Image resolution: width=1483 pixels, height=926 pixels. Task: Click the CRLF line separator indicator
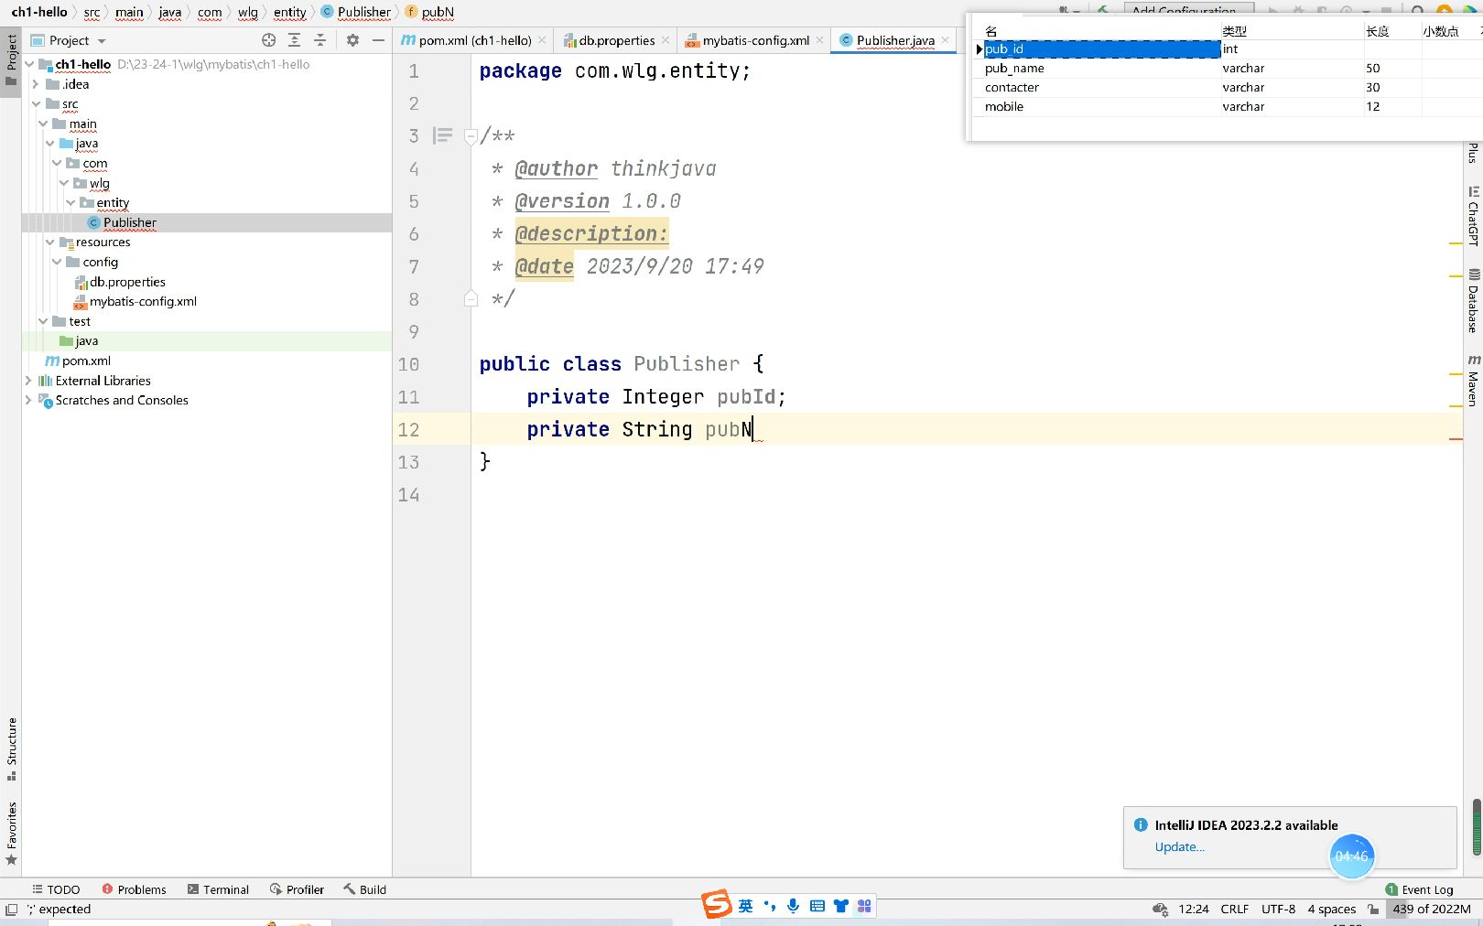pyautogui.click(x=1234, y=910)
